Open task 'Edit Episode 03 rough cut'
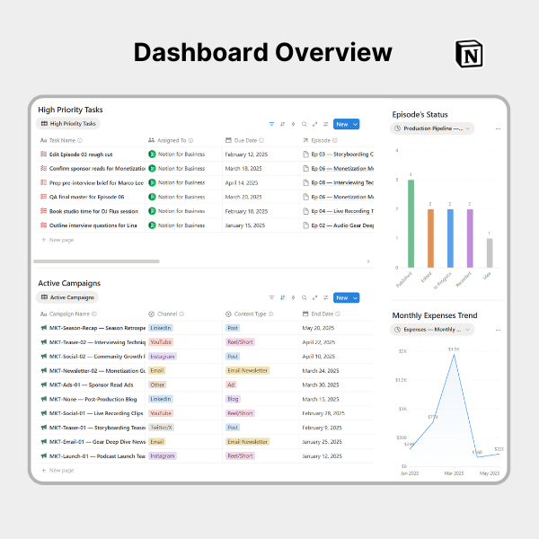This screenshot has width=539, height=539. click(x=81, y=155)
